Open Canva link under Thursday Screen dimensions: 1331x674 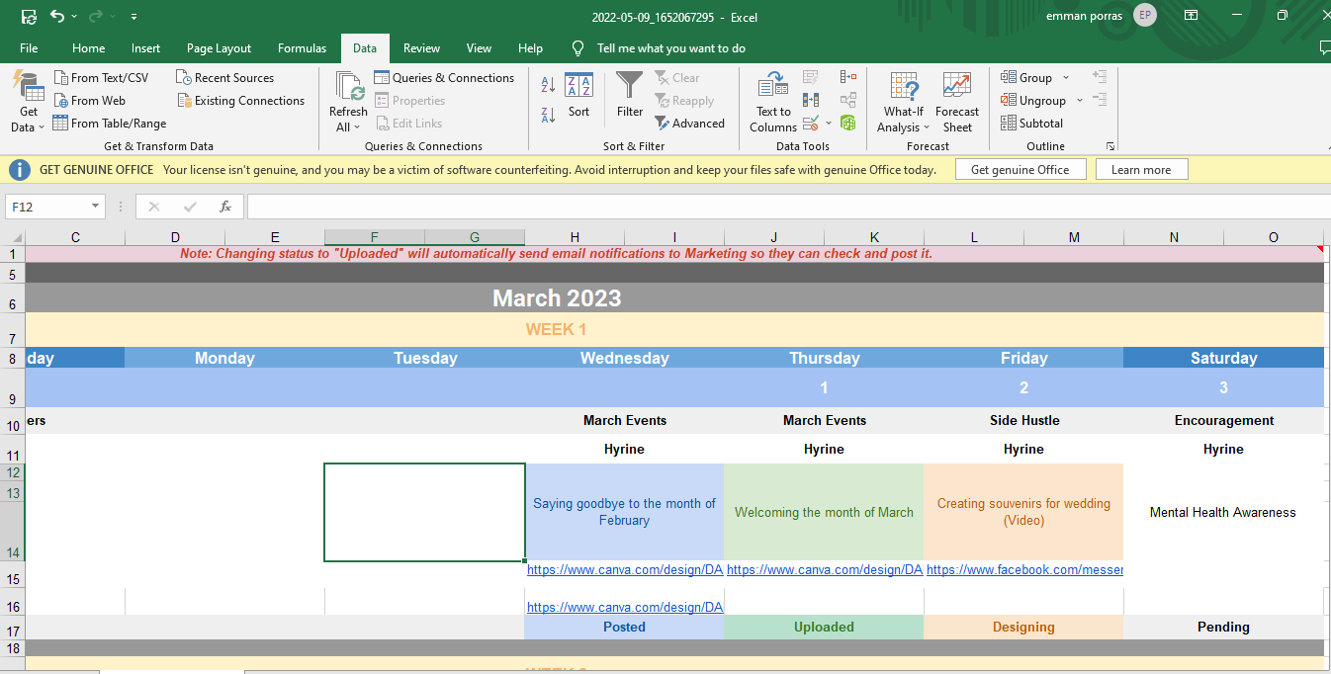pyautogui.click(x=825, y=569)
